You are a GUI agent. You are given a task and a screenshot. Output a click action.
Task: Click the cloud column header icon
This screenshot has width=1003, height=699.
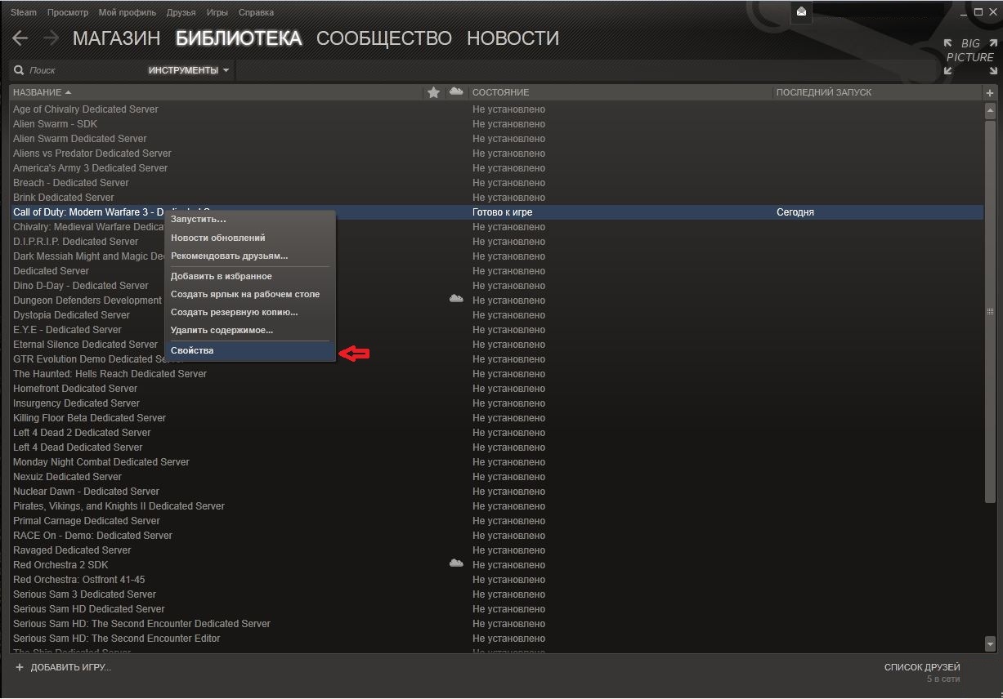coord(456,91)
